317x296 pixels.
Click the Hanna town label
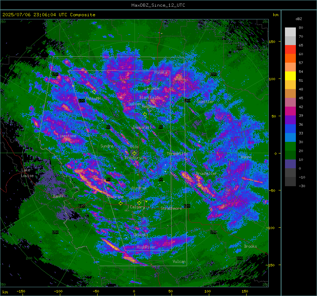point(246,157)
